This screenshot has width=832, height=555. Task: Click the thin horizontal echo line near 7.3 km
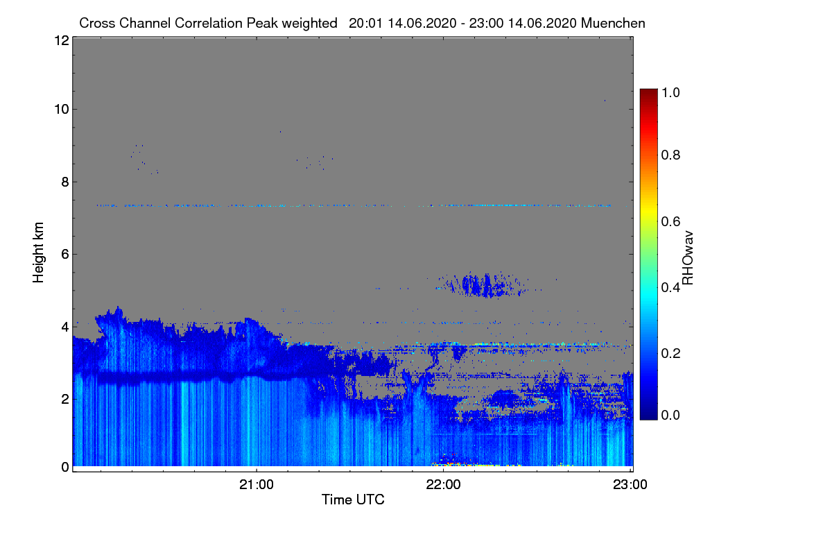pos(354,205)
